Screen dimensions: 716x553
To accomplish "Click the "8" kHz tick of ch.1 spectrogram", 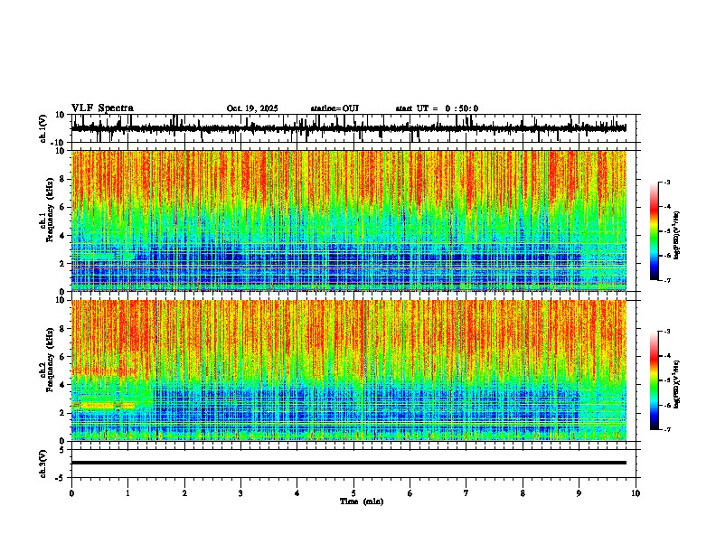I will (x=64, y=179).
